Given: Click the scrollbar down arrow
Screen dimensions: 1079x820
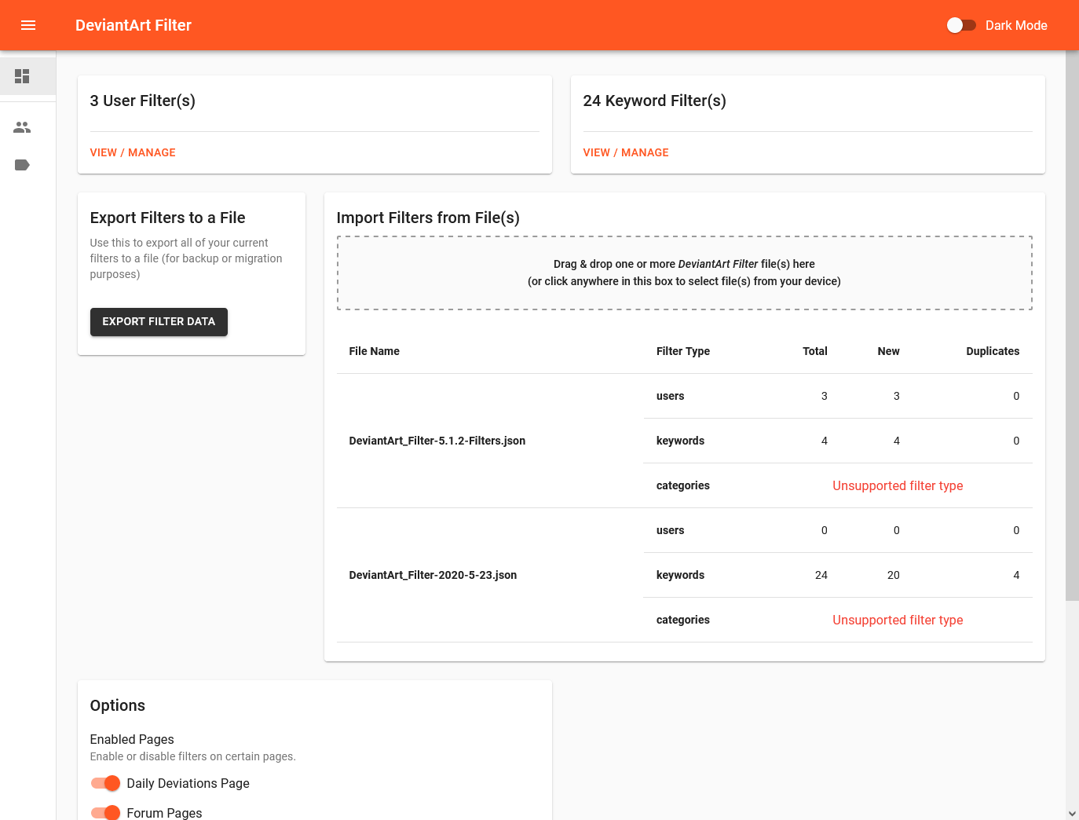Looking at the screenshot, I should point(1072,814).
